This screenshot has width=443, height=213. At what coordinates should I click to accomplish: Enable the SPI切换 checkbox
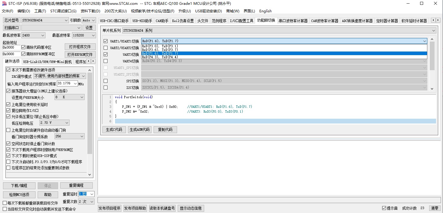pos(105,81)
